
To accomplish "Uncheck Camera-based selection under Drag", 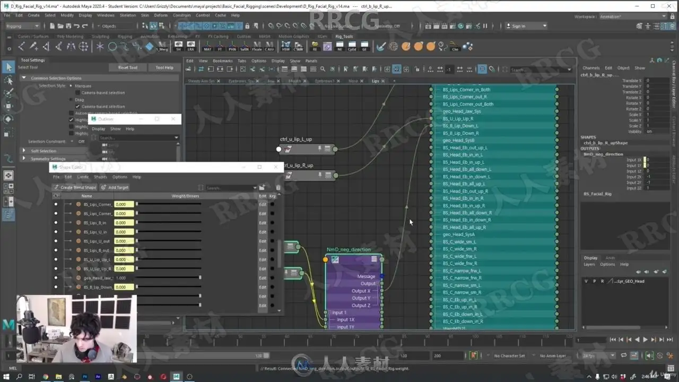I will click(x=78, y=106).
